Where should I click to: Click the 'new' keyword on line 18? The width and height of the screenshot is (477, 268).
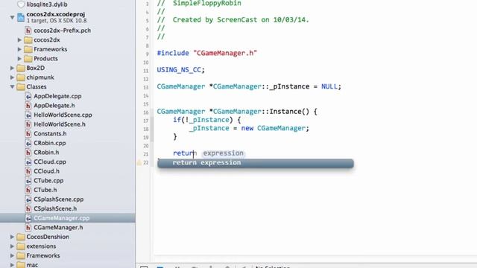coord(247,128)
